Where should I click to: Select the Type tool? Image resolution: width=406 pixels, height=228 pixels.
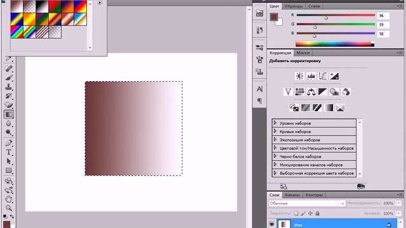coord(8,152)
